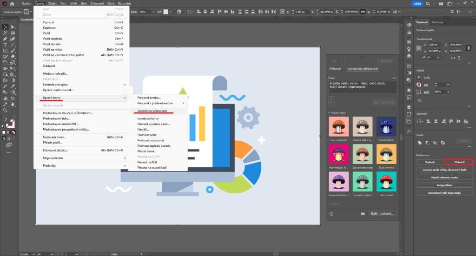Click the red mushroom sample thumbnail
476x256 pixels.
point(386,181)
